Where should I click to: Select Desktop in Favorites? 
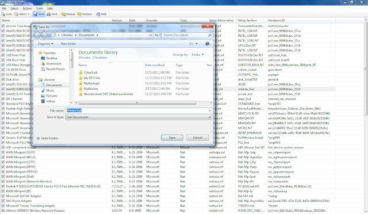pos(52,58)
